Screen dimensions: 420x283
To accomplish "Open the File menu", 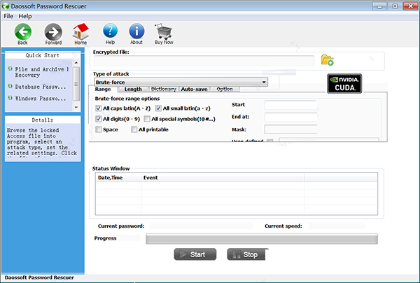I will [8, 16].
